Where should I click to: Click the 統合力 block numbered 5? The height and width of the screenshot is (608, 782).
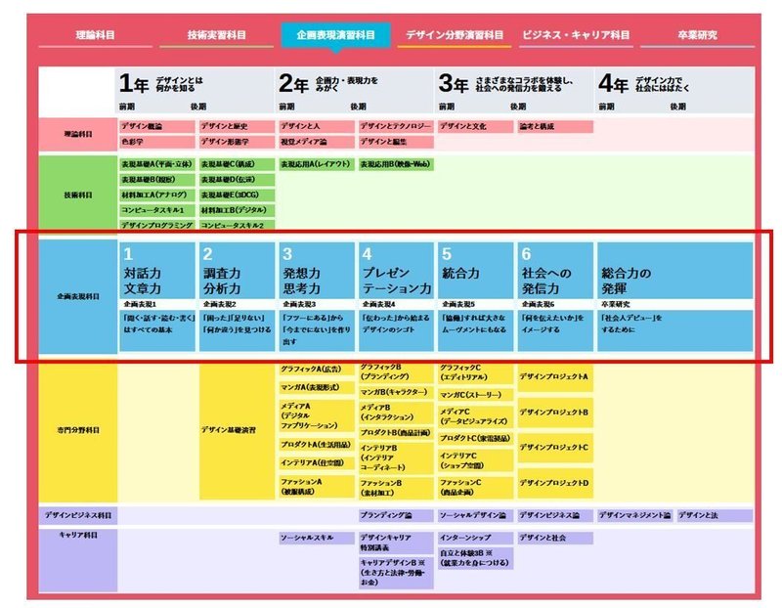click(x=476, y=271)
